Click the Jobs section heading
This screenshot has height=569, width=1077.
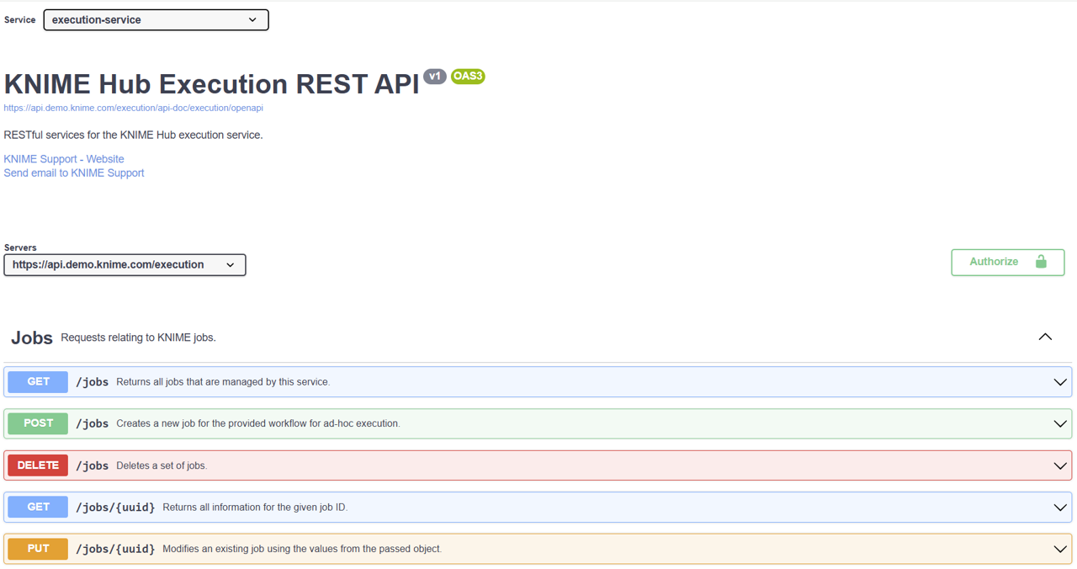pos(32,338)
